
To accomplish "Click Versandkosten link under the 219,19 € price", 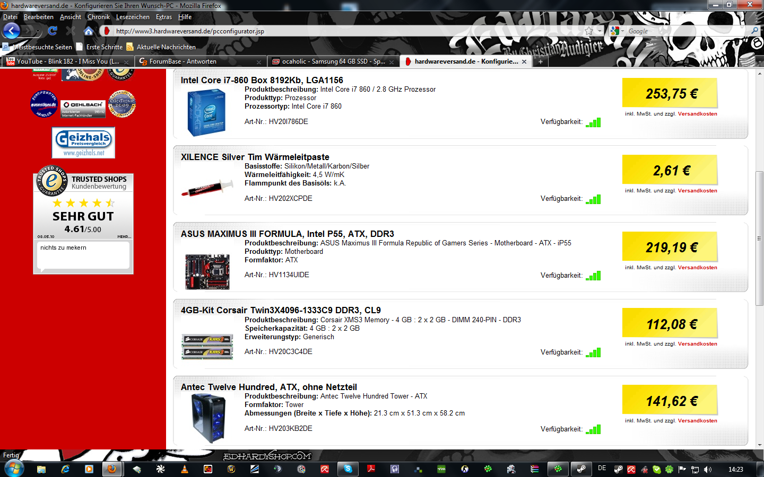I will 697,268.
